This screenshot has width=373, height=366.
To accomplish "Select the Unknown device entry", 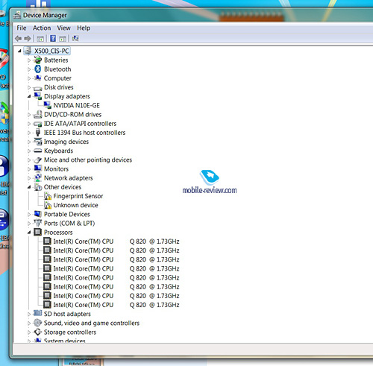I will click(75, 205).
